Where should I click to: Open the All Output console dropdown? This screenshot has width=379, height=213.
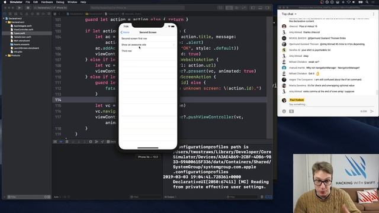[x=170, y=197]
